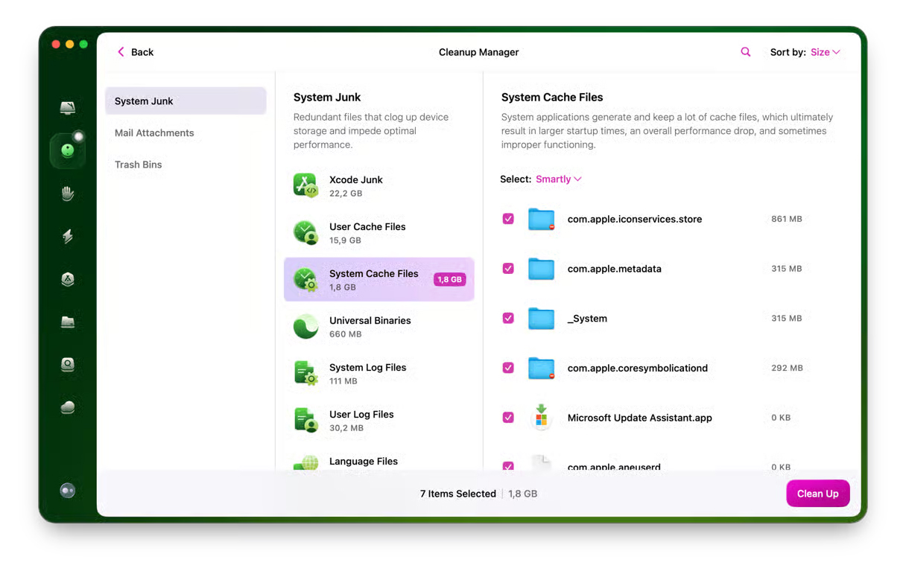906x574 pixels.
Task: Click the Universal Binaries icon
Action: [305, 327]
